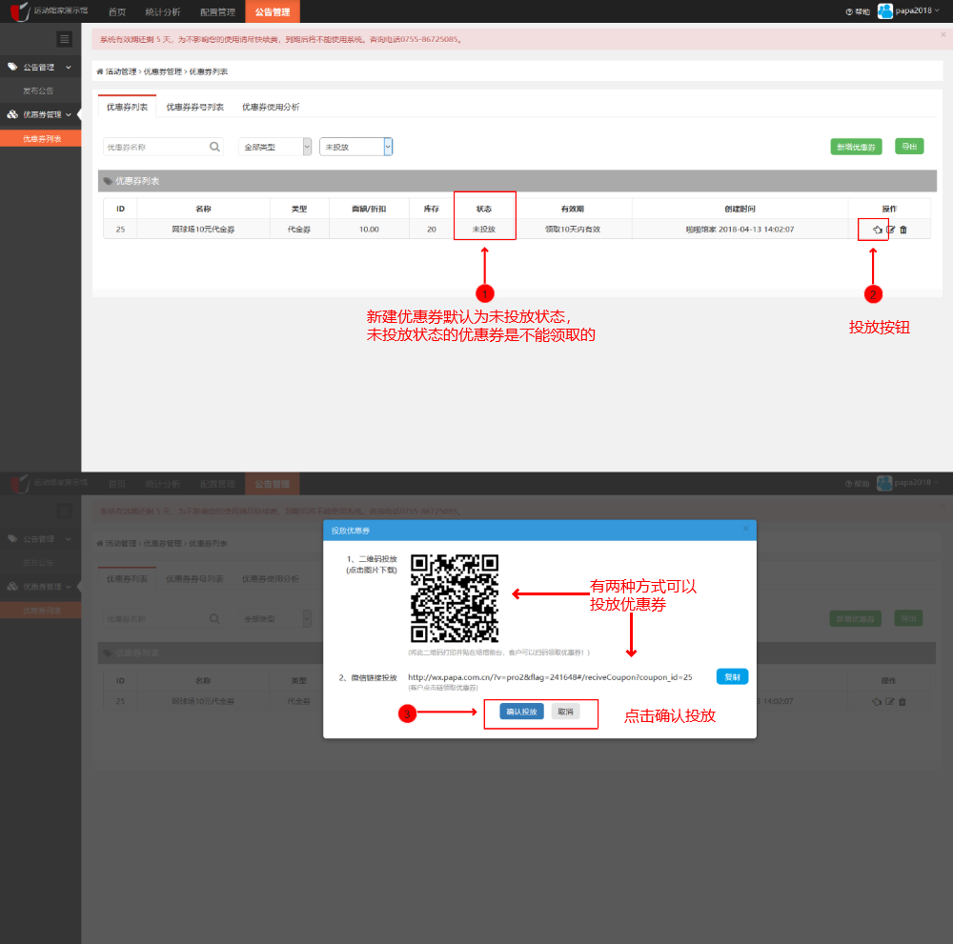This screenshot has width=953, height=944.
Task: Click the 网球场10元代金券 name cell in the upper table
Action: tap(203, 230)
